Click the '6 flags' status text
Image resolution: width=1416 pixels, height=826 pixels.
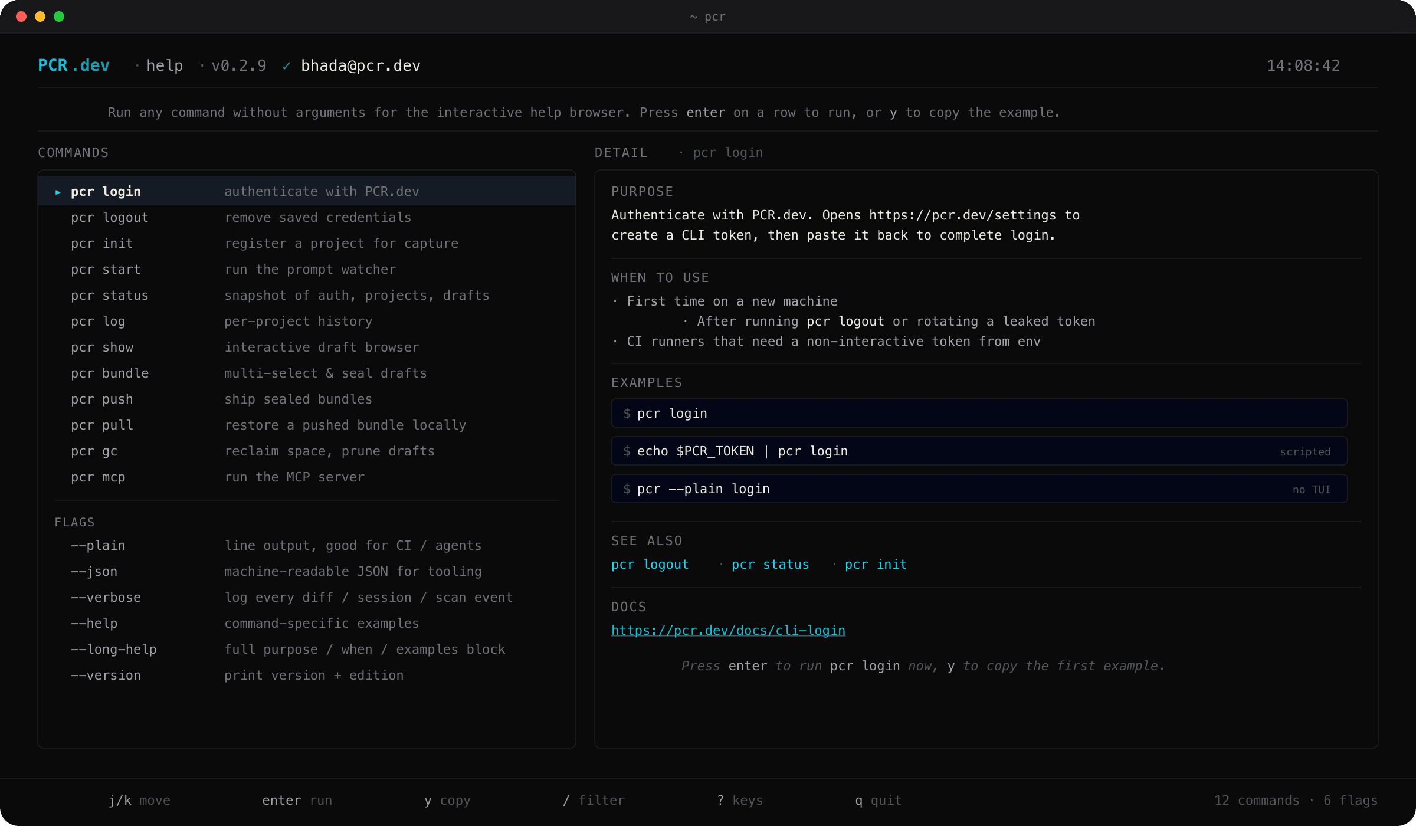(x=1351, y=800)
